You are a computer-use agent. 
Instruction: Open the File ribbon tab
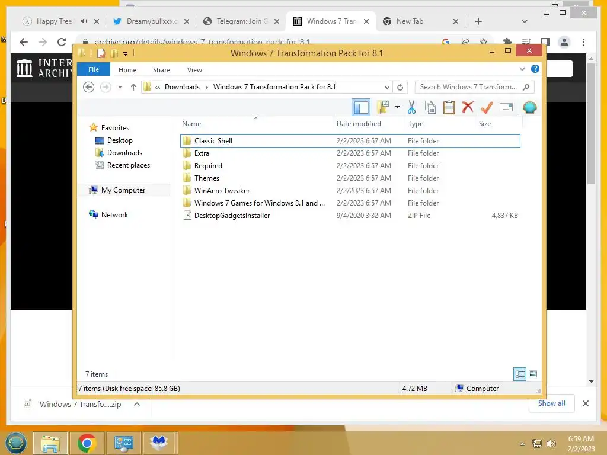[93, 69]
